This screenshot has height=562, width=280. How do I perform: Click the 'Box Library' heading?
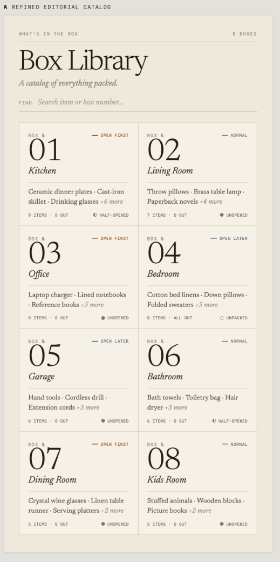pos(84,61)
